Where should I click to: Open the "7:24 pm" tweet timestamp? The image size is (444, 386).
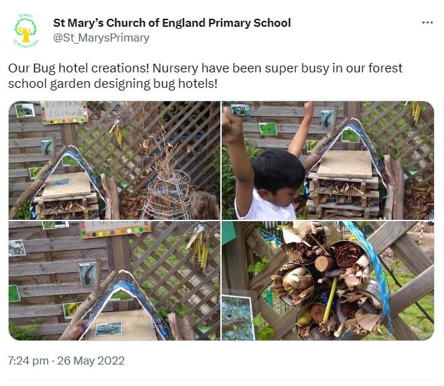point(28,361)
